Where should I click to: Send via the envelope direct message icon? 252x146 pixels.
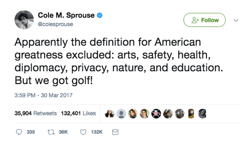click(x=115, y=132)
